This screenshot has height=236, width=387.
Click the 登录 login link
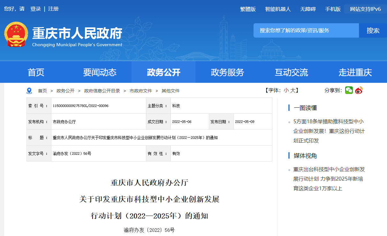point(35,9)
